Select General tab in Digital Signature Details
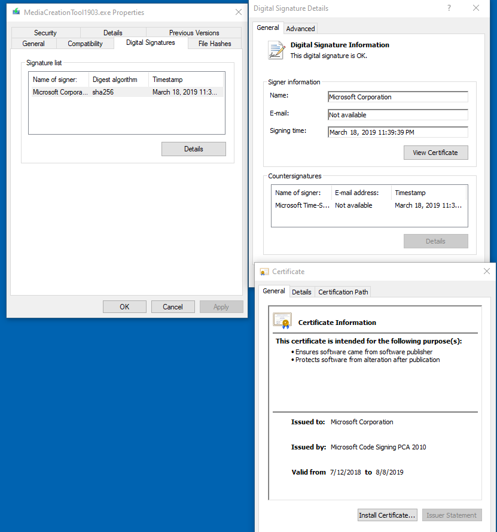Image resolution: width=497 pixels, height=532 pixels. click(x=268, y=28)
